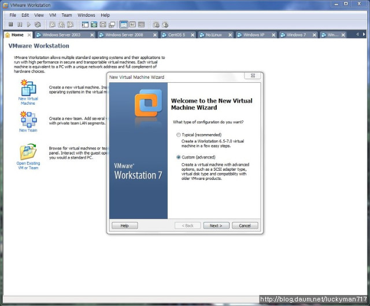Open the File menu
370x306 pixels.
(x=13, y=15)
